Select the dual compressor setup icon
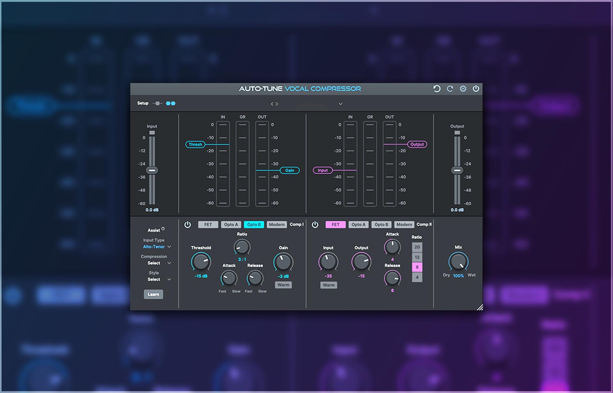The image size is (613, 393). (x=171, y=103)
